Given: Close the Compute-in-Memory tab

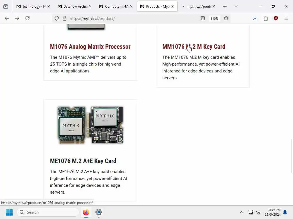Looking at the screenshot, I should click(131, 6).
